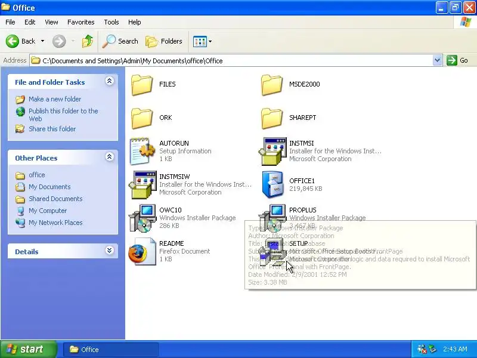Click the taskbar clock showing 2:43 AM

(x=455, y=349)
